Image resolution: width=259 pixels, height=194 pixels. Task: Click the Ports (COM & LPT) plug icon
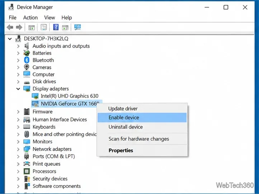click(x=27, y=156)
